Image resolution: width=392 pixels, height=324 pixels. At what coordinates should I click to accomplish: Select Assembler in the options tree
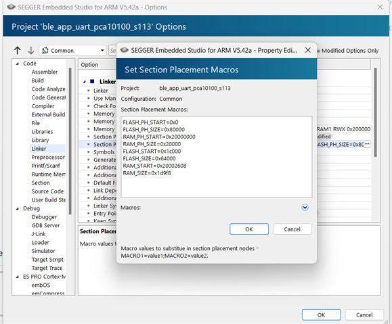(45, 72)
